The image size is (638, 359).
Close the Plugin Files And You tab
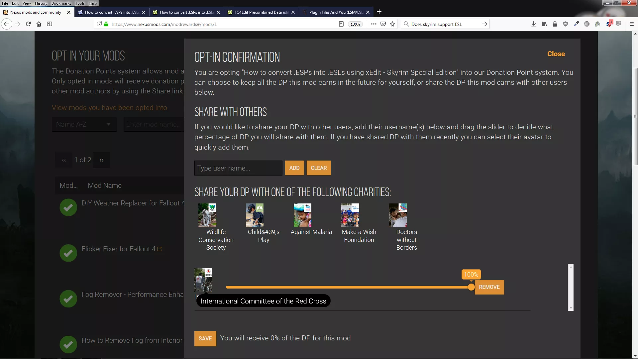click(368, 12)
